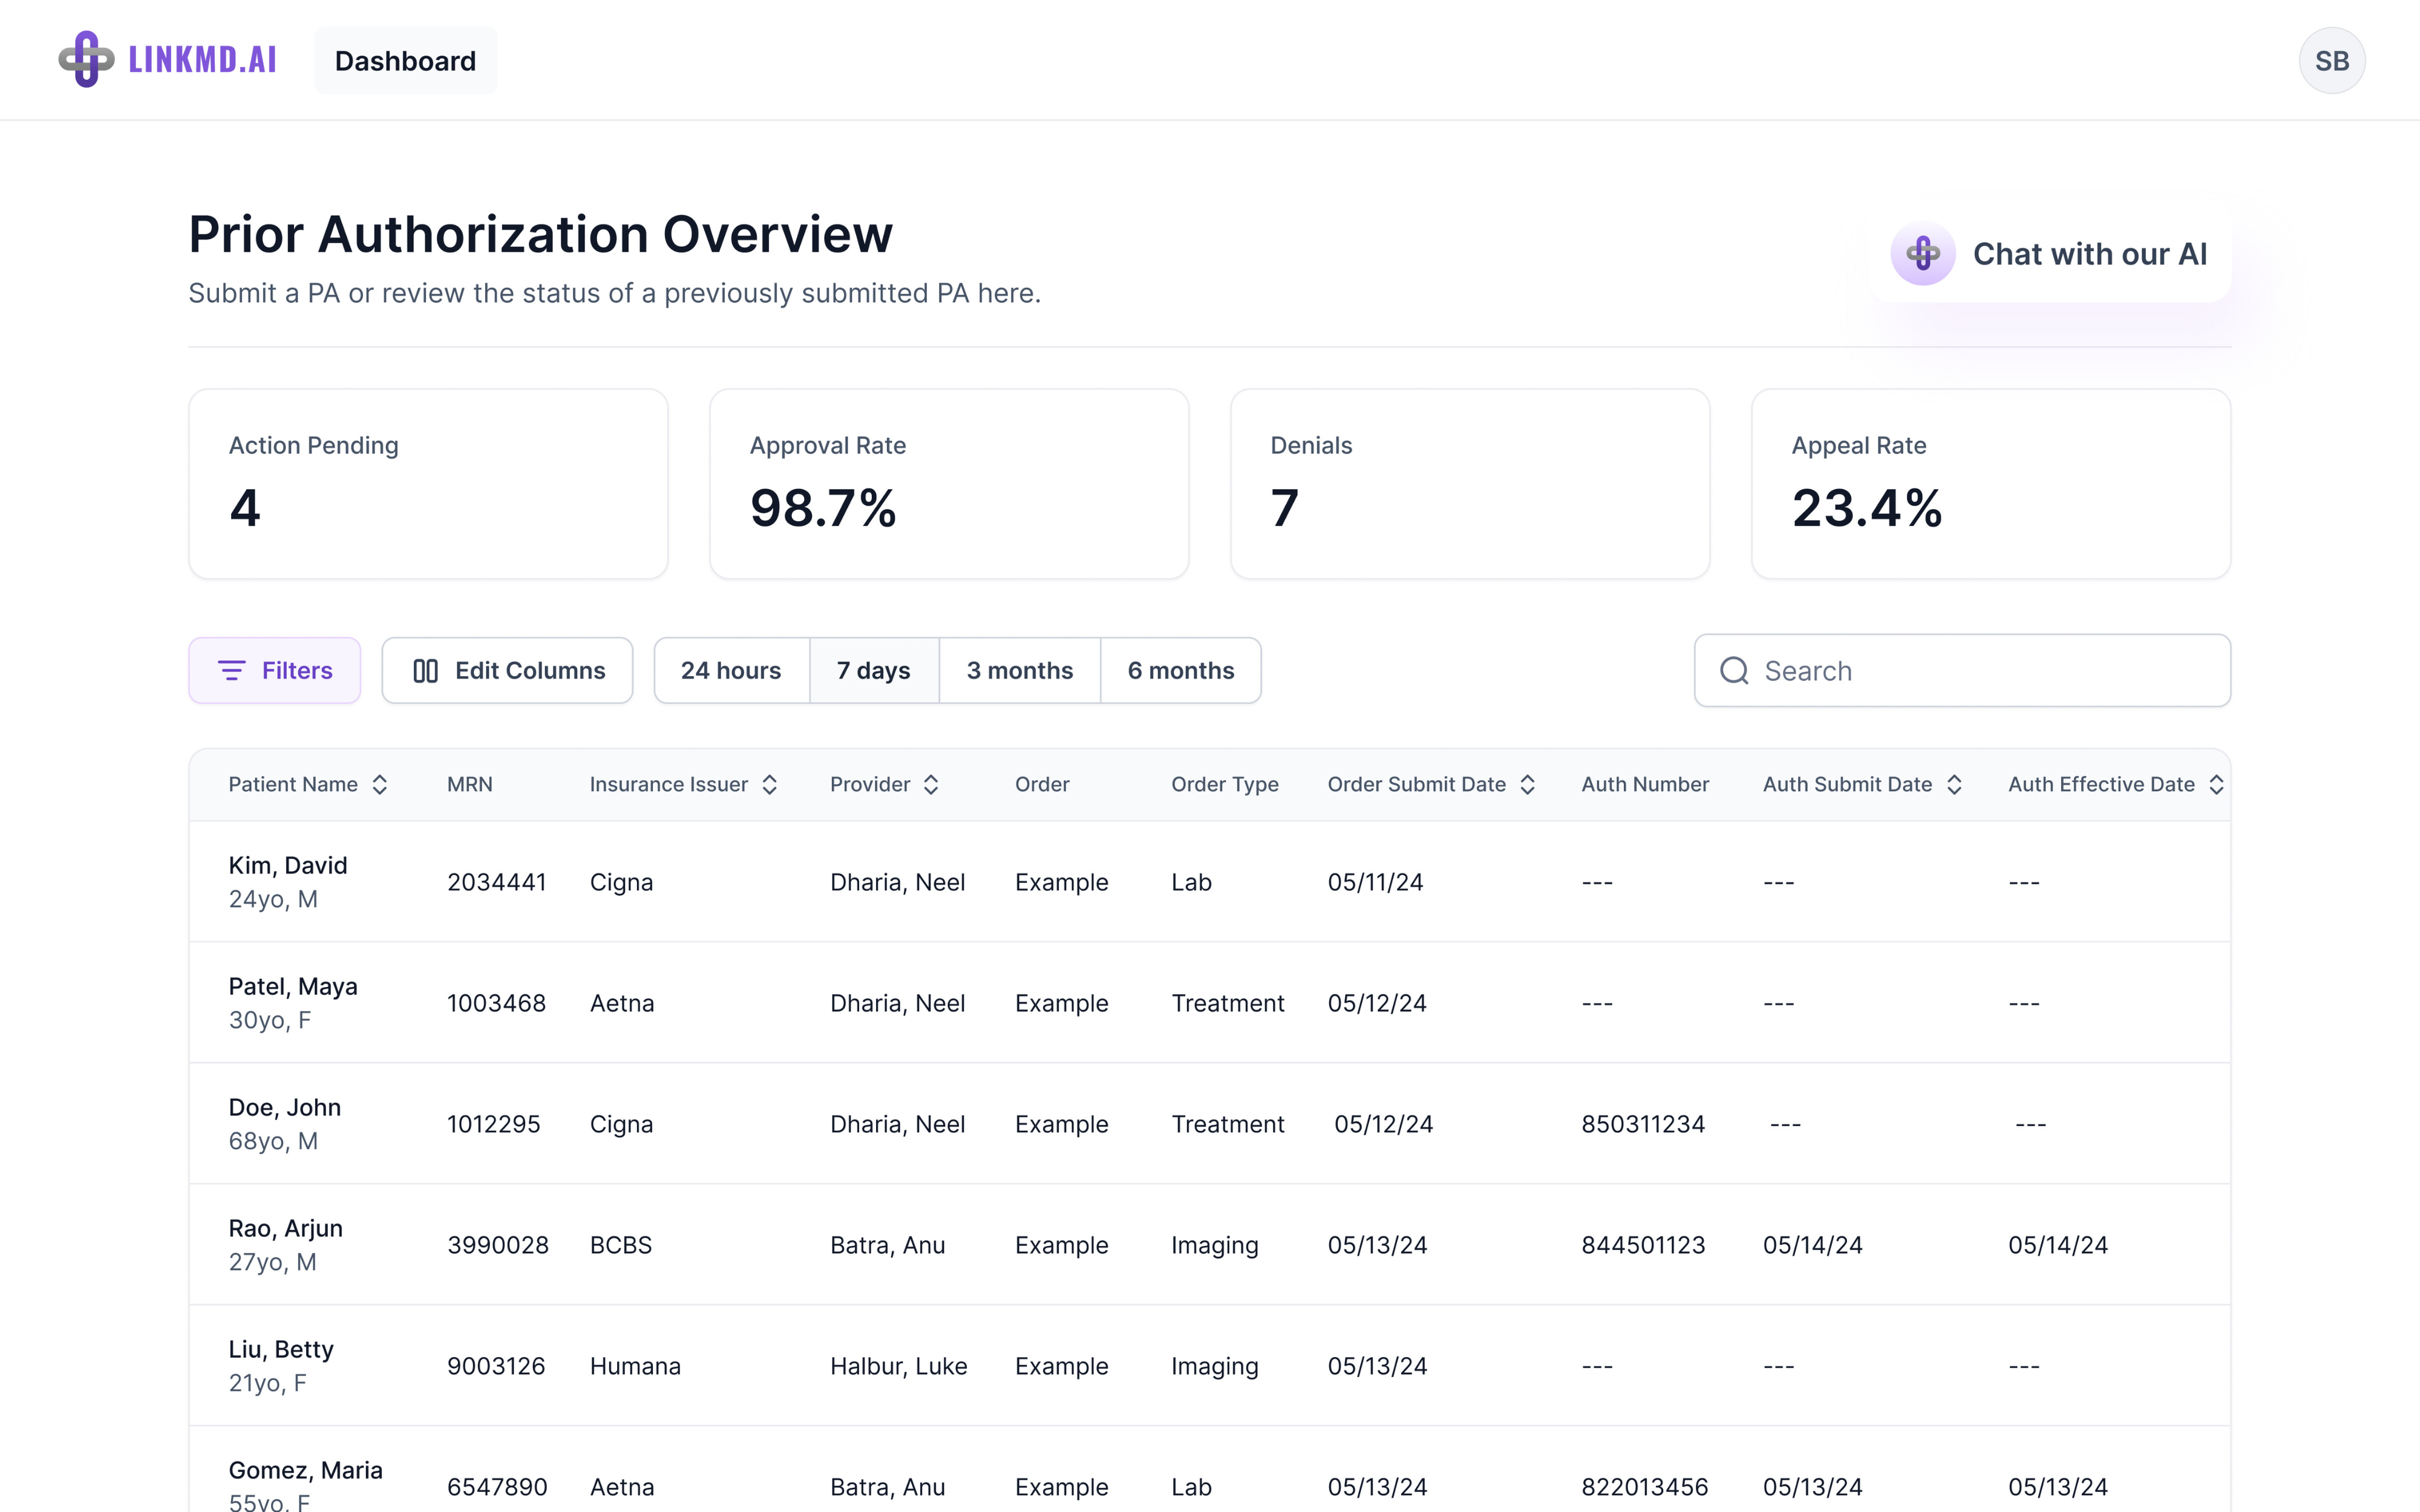Open the Dashboard nav tab

coord(405,61)
